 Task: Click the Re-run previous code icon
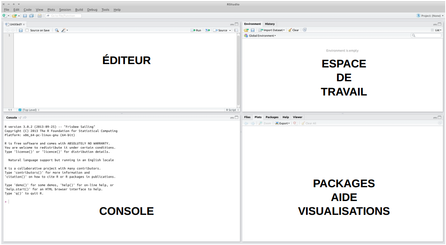207,31
